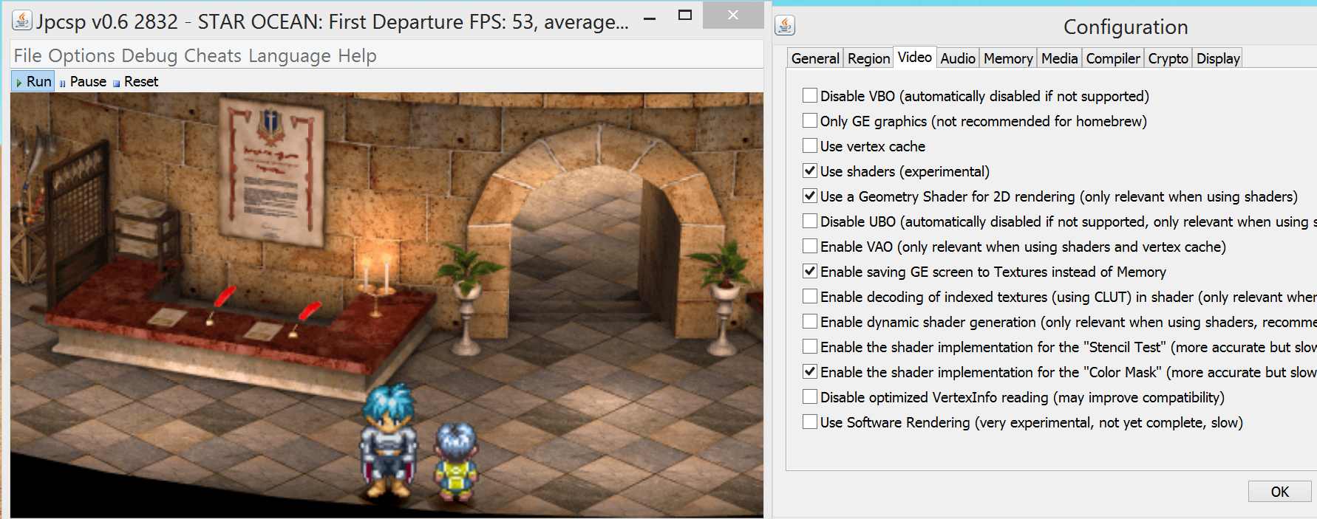Viewport: 1317px width, 519px height.
Task: Close the Jpcsp emulator window
Action: click(x=732, y=15)
